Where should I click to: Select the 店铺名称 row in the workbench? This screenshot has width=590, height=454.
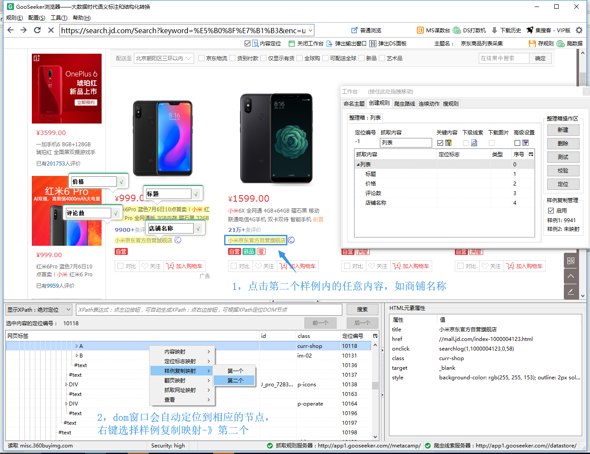coord(445,203)
